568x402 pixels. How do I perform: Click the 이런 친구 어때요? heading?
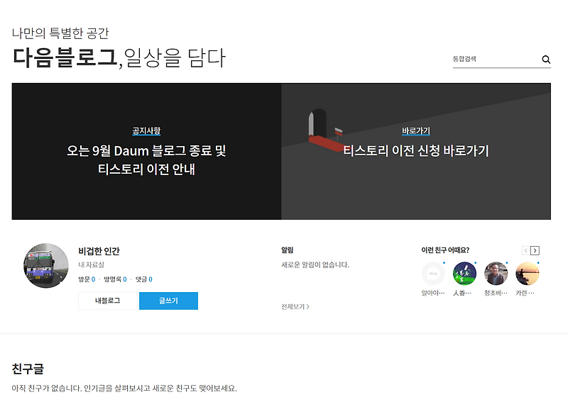pos(445,250)
